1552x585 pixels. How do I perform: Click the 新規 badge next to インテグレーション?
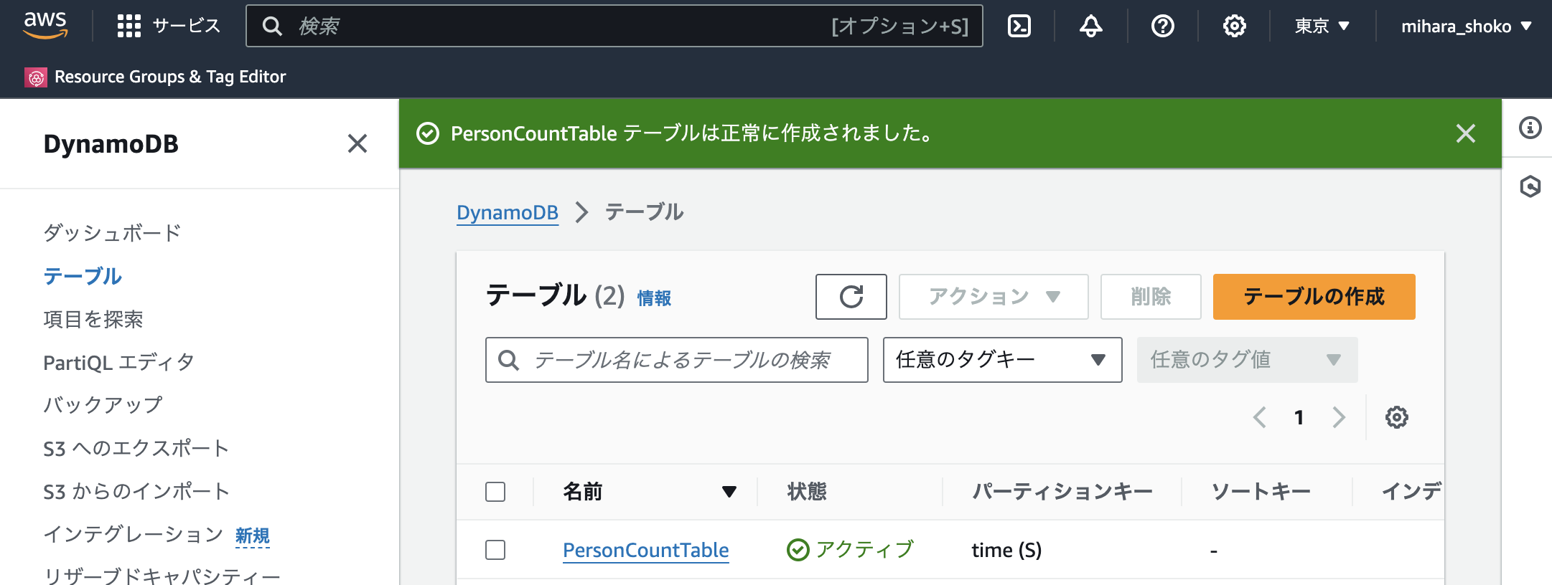(253, 536)
